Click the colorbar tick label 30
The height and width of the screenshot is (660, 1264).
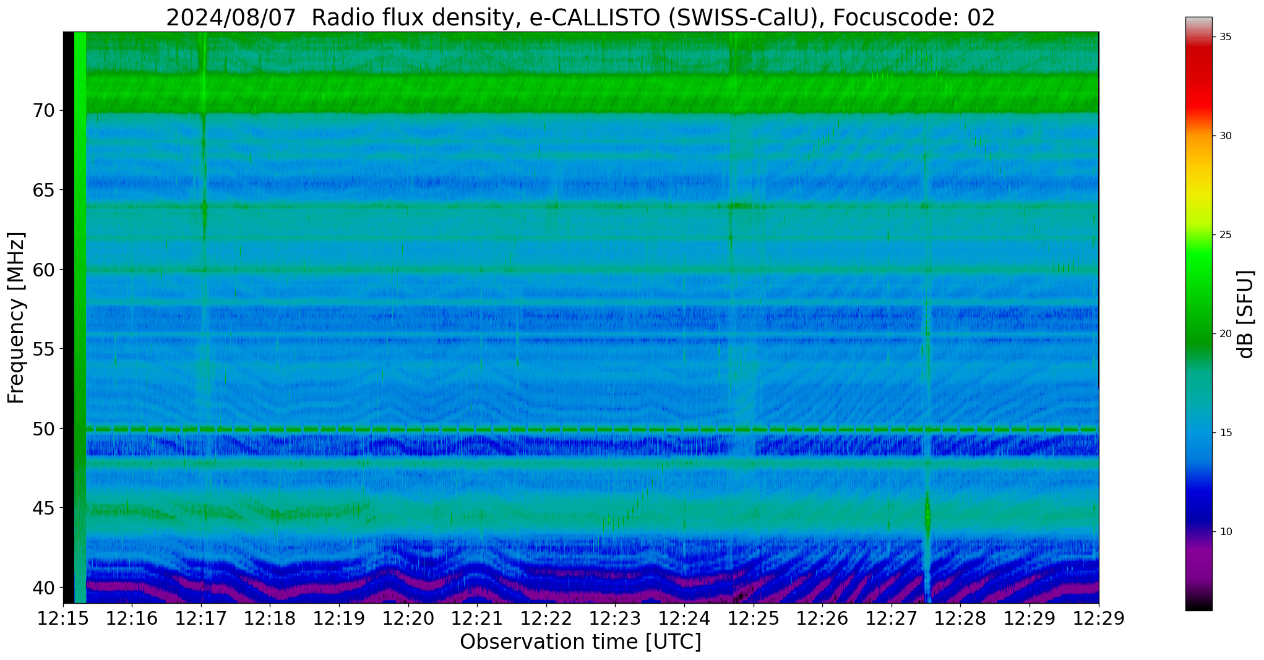[1225, 136]
